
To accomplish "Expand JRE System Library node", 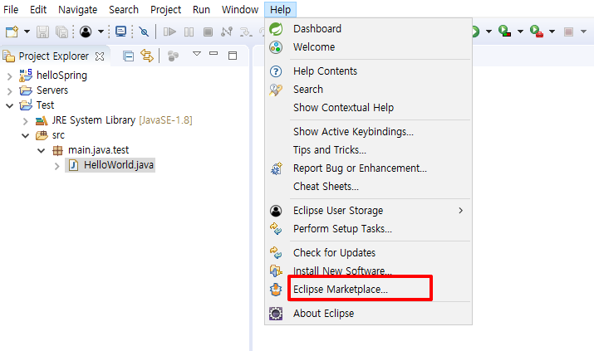I will [x=26, y=121].
